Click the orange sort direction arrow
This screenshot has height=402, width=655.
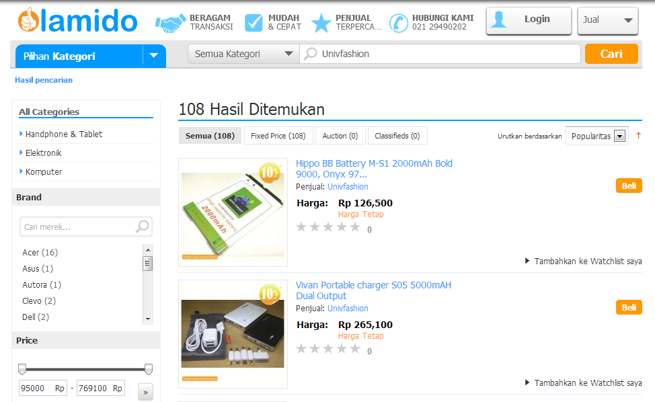638,136
